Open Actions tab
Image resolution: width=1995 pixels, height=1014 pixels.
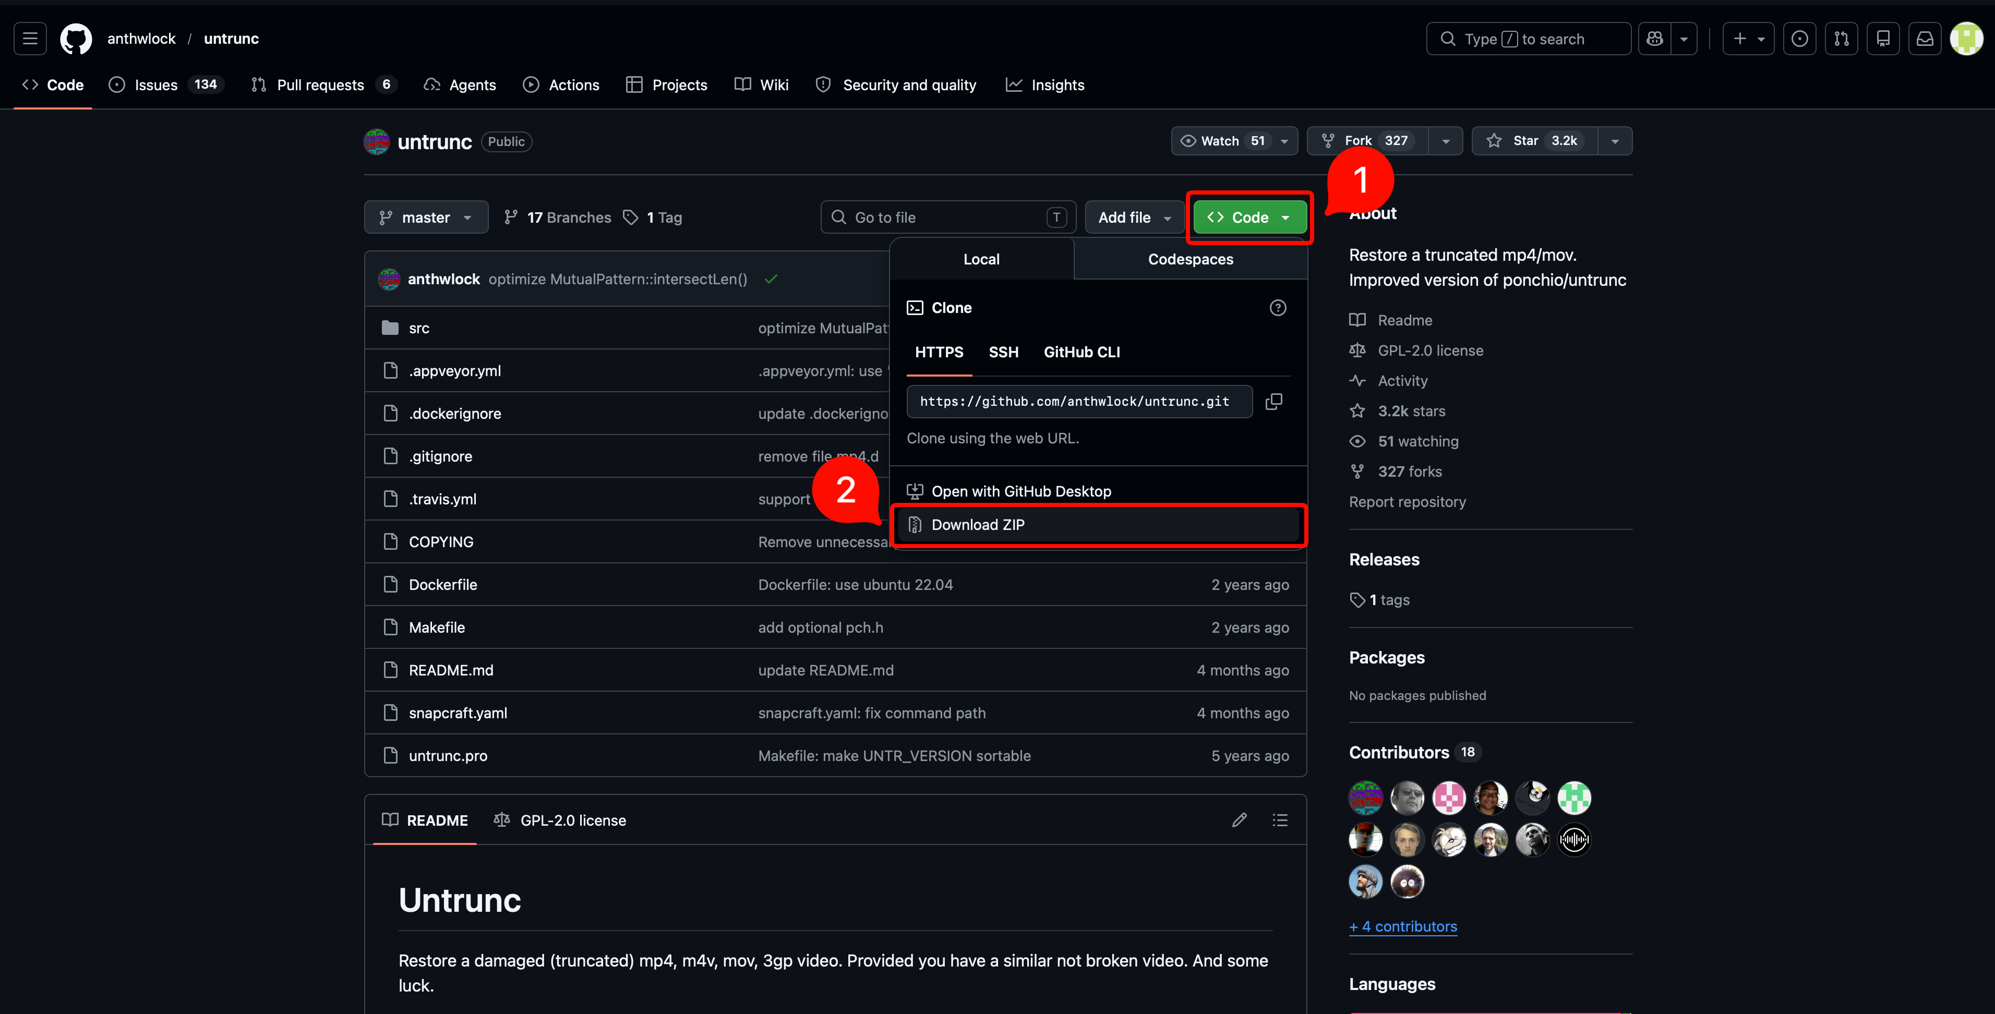pos(561,85)
